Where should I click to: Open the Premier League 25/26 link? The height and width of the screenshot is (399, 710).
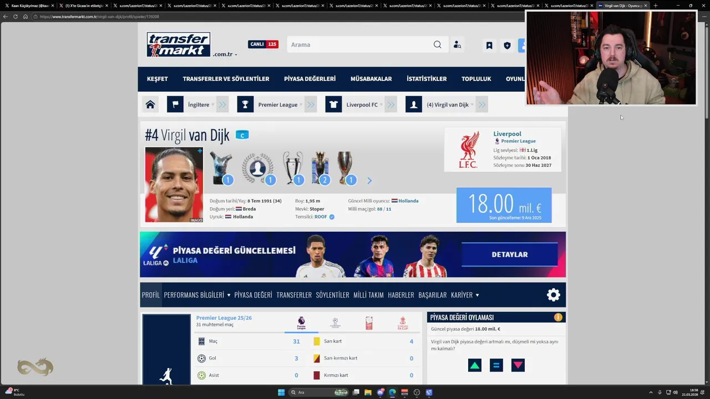(x=224, y=318)
